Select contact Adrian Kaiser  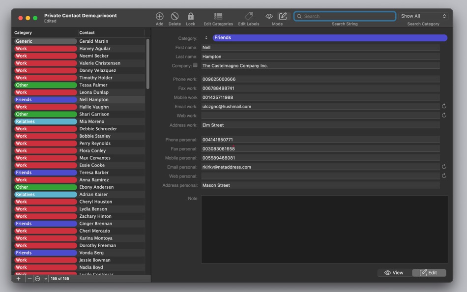coord(93,194)
